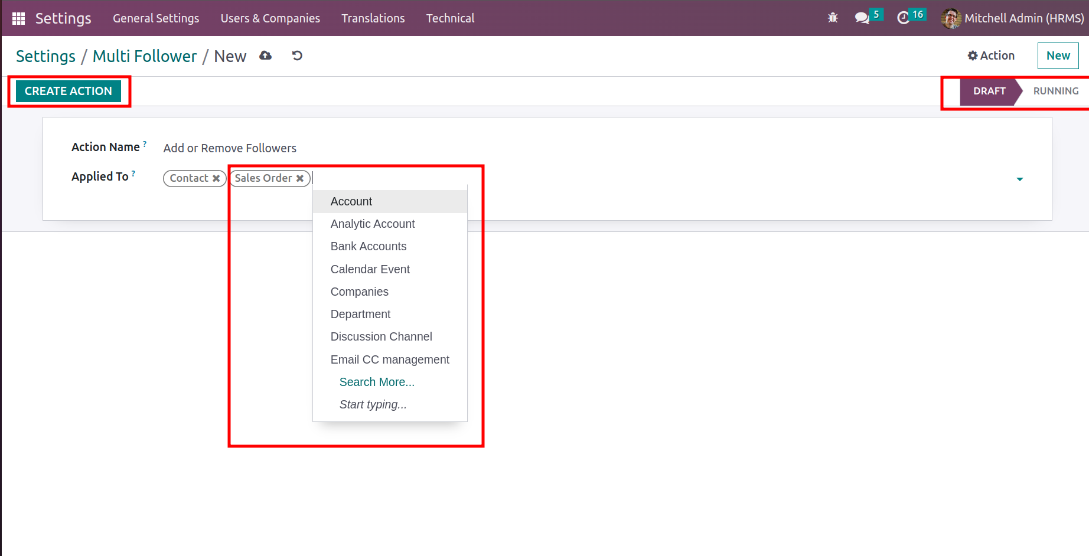The width and height of the screenshot is (1089, 556).
Task: Select the Discussion Channel option
Action: click(390, 336)
